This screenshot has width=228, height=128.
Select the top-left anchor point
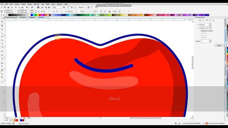(x=202, y=33)
